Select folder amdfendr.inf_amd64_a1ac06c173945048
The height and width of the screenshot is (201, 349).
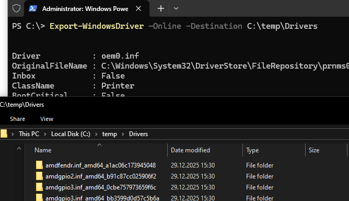point(101,165)
